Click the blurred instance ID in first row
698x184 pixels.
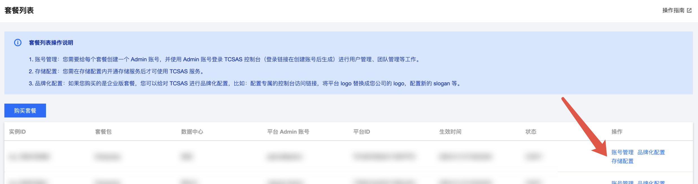pyautogui.click(x=29, y=156)
